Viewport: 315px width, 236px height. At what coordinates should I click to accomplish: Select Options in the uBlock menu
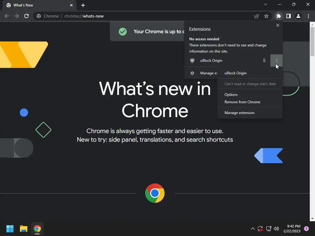[x=250, y=95]
